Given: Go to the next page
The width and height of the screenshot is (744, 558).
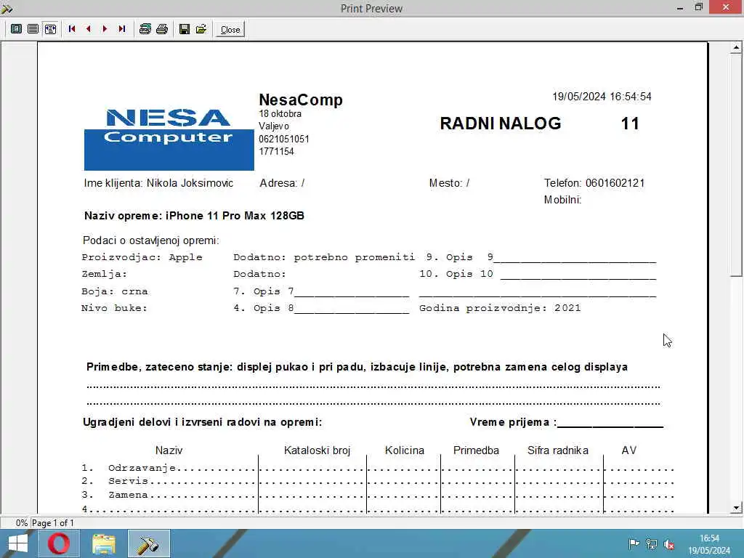Looking at the screenshot, I should click(105, 29).
